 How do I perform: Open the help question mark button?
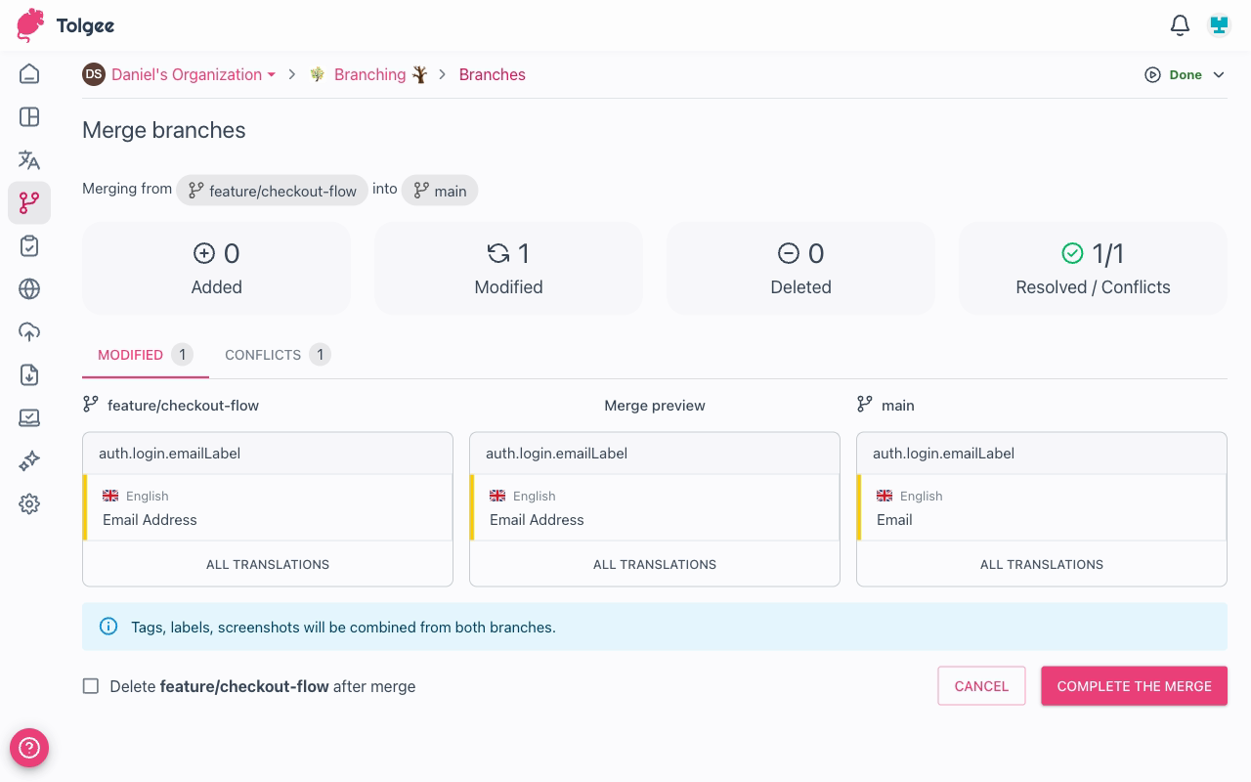point(29,749)
